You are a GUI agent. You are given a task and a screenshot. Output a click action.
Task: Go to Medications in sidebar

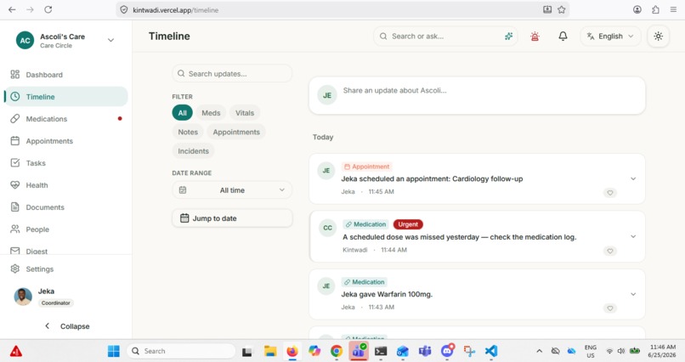click(65, 119)
